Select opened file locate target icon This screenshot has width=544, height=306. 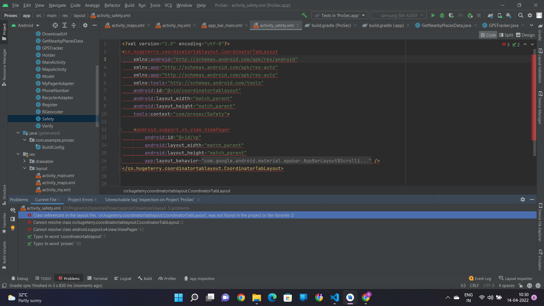click(55, 25)
